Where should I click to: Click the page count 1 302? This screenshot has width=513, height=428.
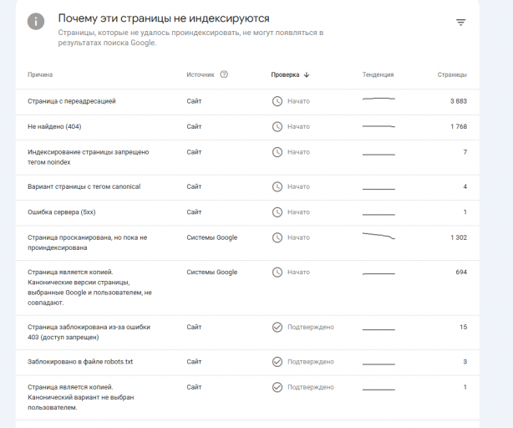click(x=459, y=237)
